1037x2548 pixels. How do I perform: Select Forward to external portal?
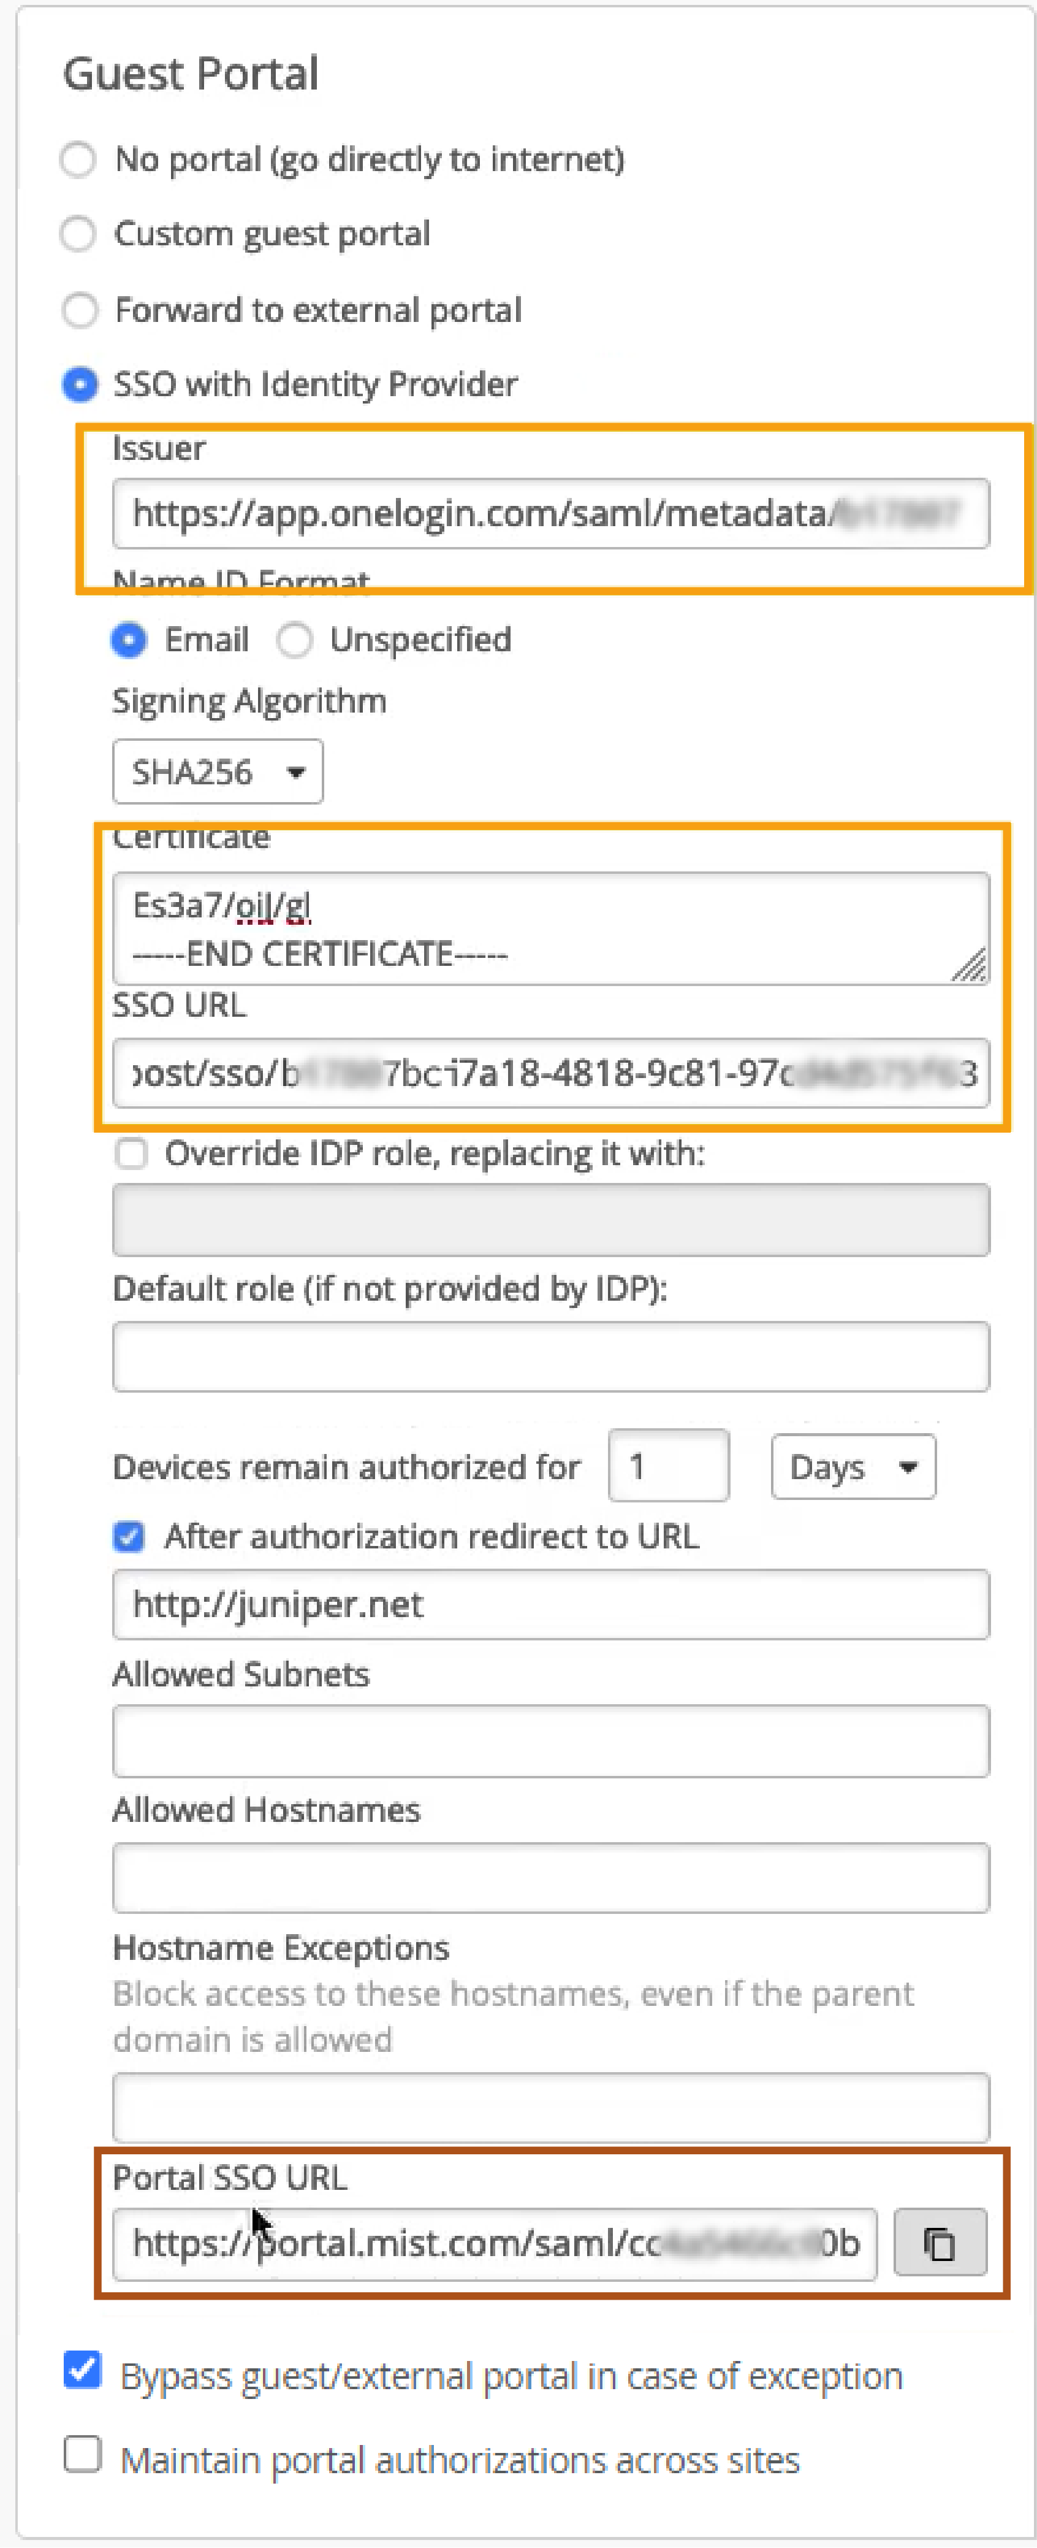79,310
